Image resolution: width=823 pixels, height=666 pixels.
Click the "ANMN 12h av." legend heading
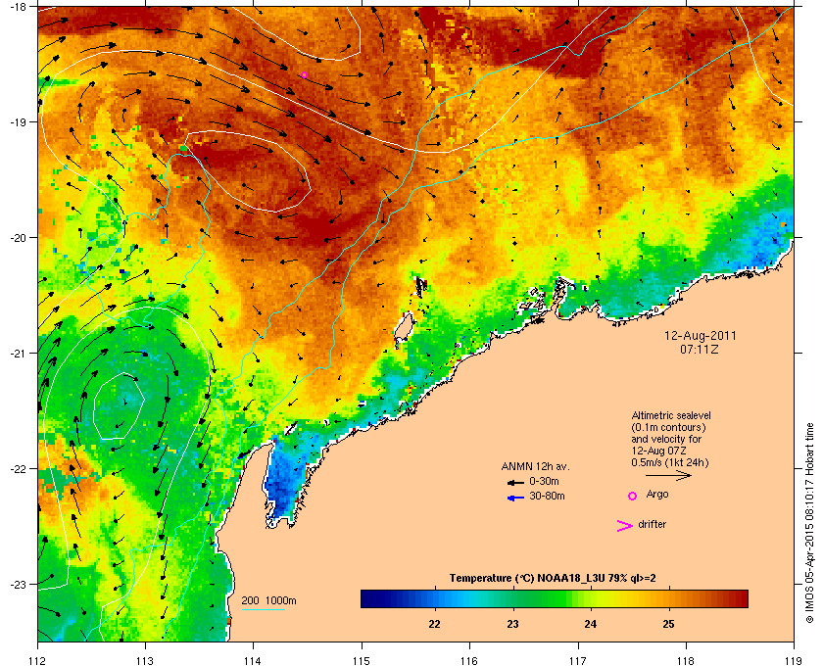[535, 466]
